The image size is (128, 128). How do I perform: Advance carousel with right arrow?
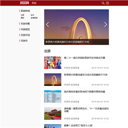pyautogui.click(x=106, y=25)
